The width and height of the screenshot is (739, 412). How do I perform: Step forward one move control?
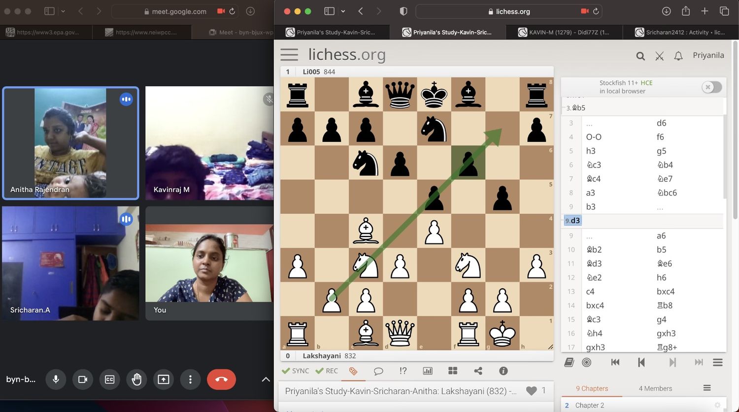[672, 362]
